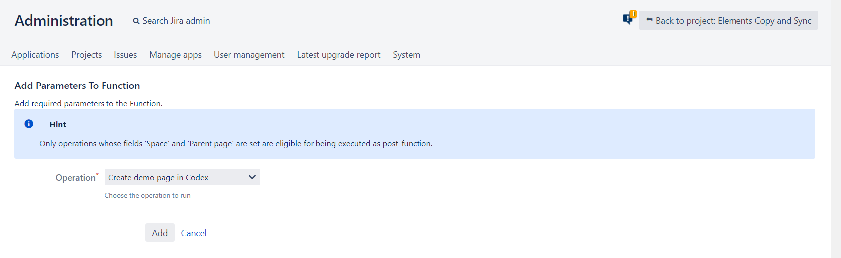
Task: Go back to project Elements Copy and Sync
Action: [728, 21]
